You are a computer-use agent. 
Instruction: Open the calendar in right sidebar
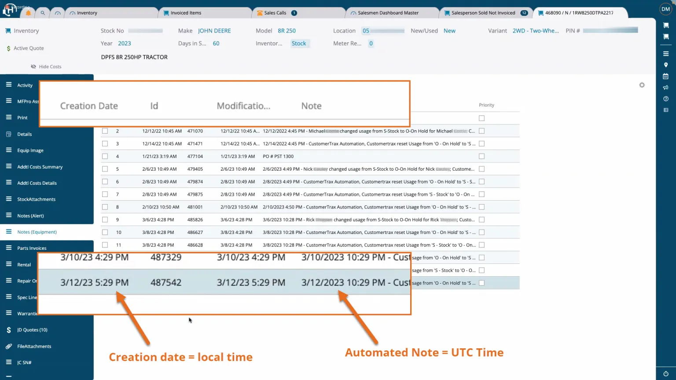(x=665, y=77)
